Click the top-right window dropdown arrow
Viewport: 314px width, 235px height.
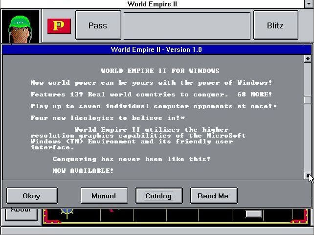tap(309, 3)
